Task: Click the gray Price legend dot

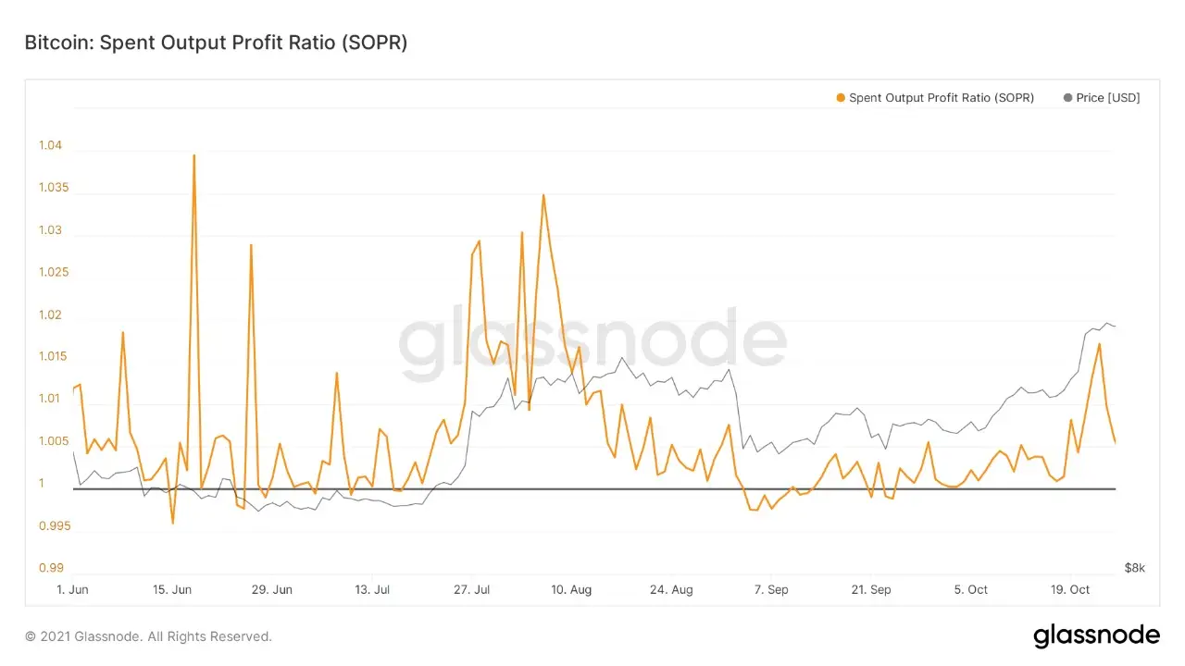Action: [1067, 98]
